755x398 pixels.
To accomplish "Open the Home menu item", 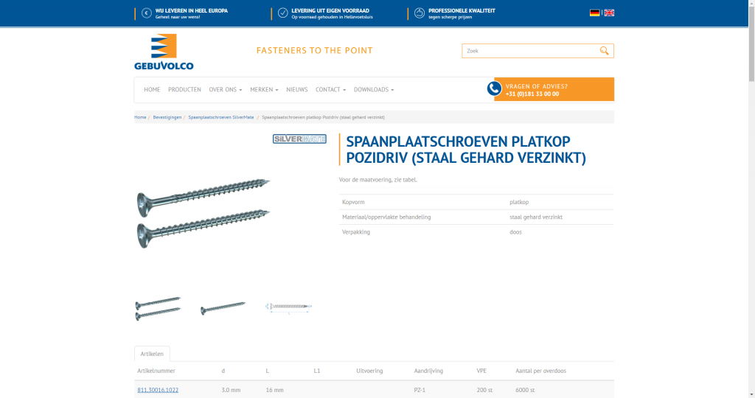I will coord(152,89).
